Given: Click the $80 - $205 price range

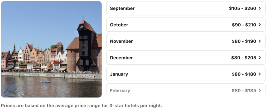Looking at the screenshot, I should pyautogui.click(x=244, y=58).
